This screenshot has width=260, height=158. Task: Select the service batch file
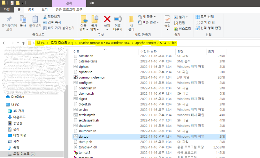pyautogui.click(x=149, y=110)
